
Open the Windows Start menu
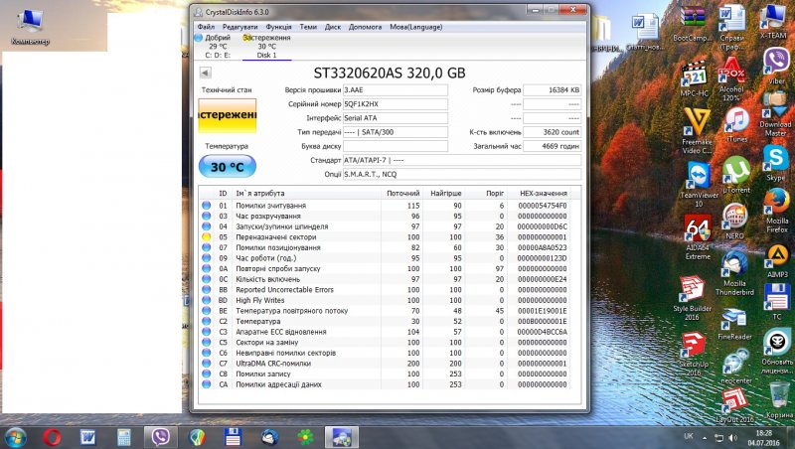pyautogui.click(x=16, y=436)
